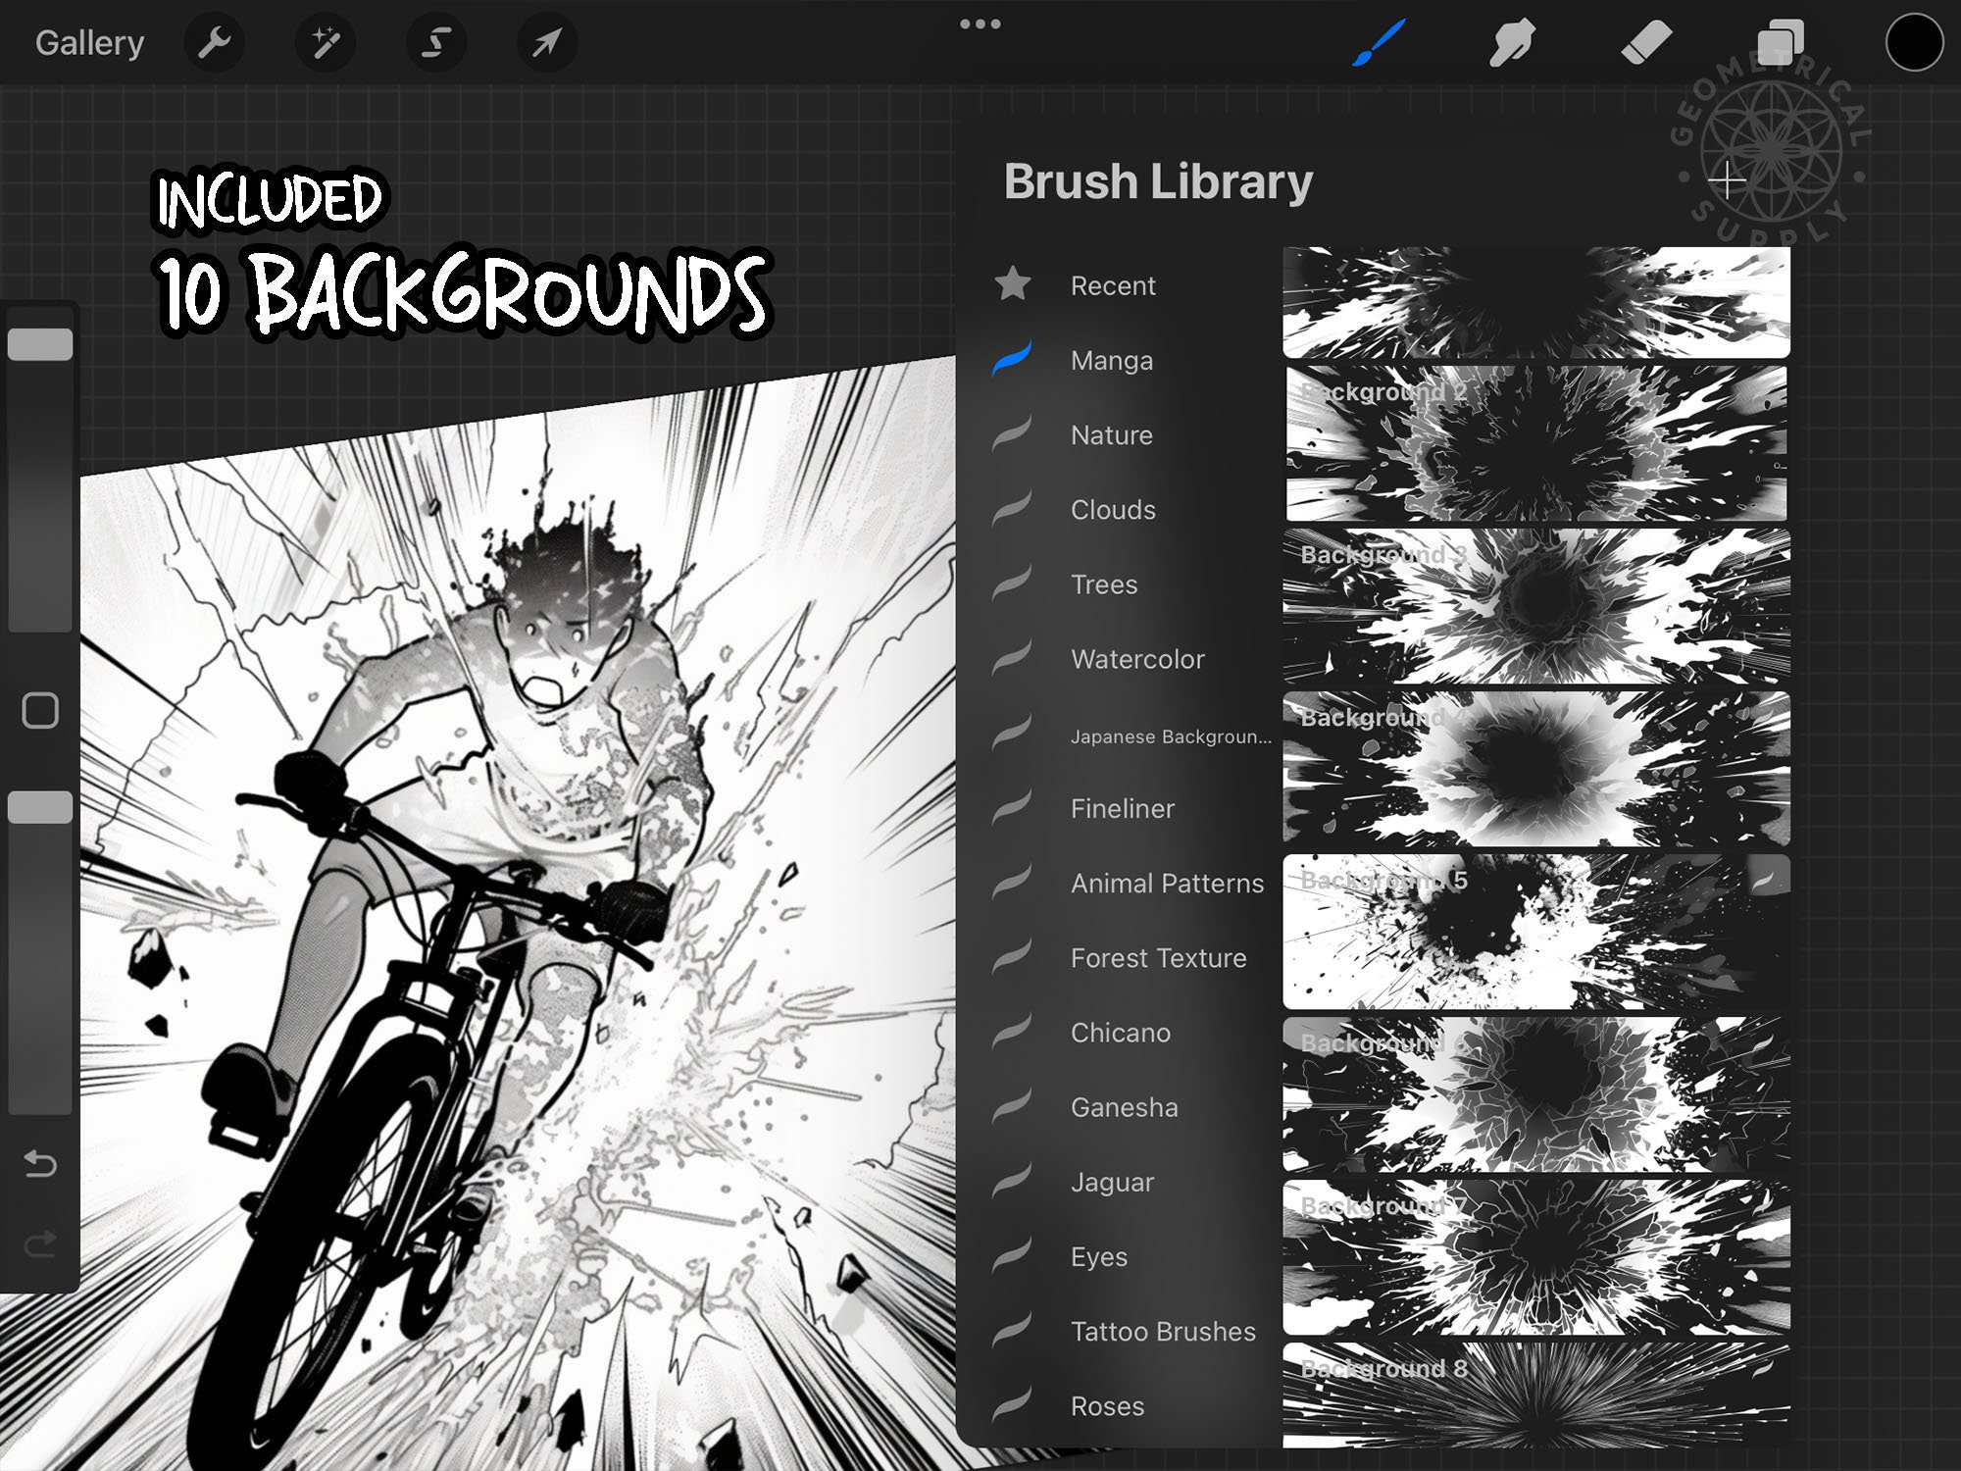Select the Roses brush set
Screen dimensions: 1961x1471
1107,1405
